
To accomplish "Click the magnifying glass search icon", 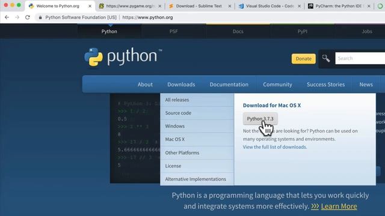I will 326,58.
